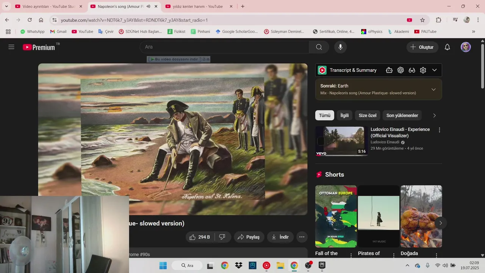Screen dimensions: 485x273
Task: Click the Oluştur create button
Action: tap(422, 47)
